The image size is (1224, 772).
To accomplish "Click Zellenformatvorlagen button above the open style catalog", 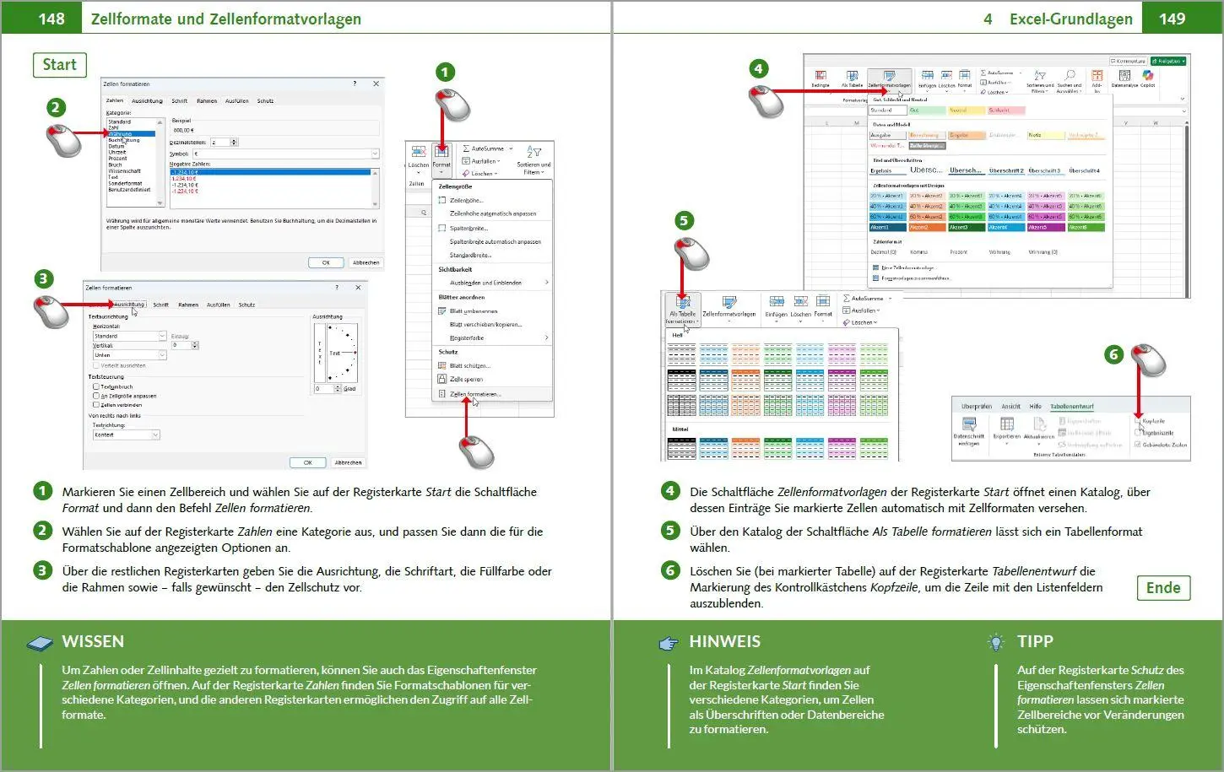I will (889, 80).
